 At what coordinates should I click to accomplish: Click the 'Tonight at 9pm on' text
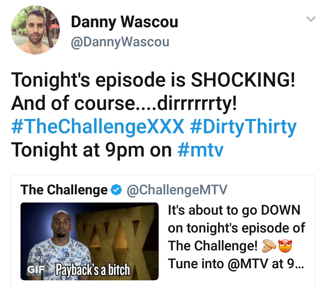[x=91, y=150]
